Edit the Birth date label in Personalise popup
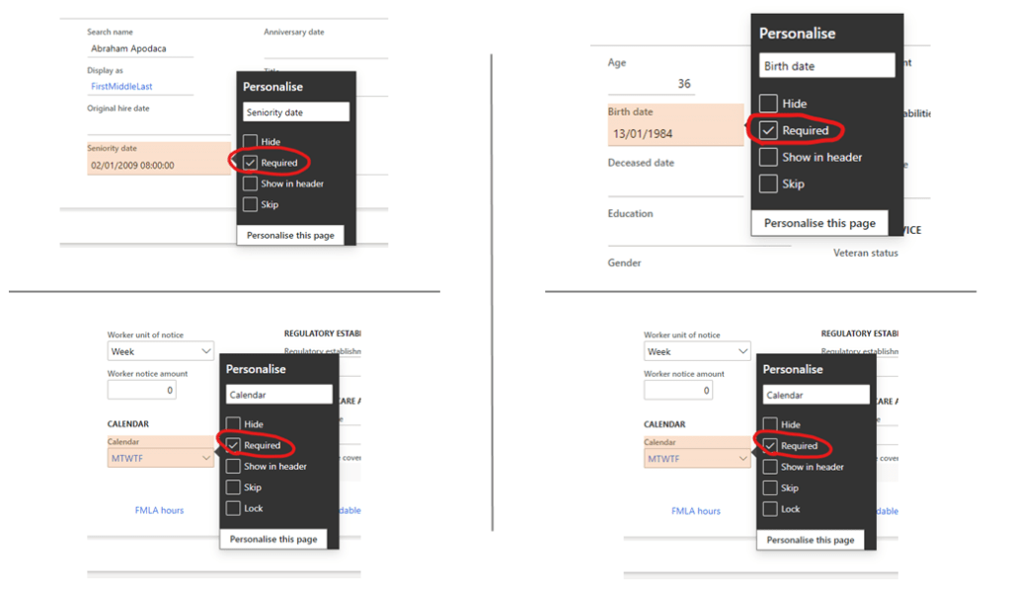This screenshot has width=1011, height=593. (827, 66)
